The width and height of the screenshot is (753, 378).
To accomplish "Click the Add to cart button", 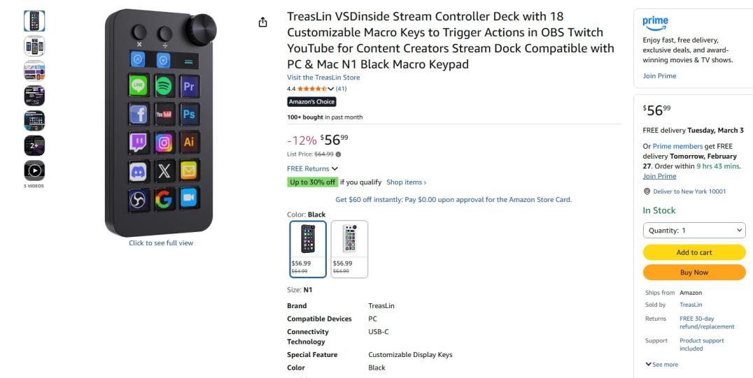I will (694, 252).
